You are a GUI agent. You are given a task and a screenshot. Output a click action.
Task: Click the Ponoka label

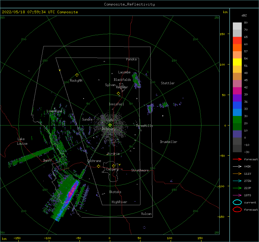tap(131, 59)
